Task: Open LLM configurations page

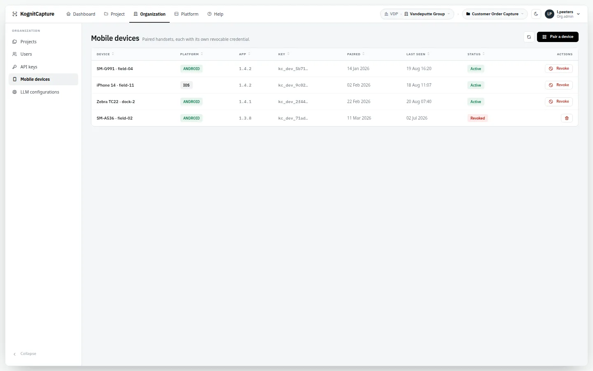Action: pyautogui.click(x=43, y=92)
